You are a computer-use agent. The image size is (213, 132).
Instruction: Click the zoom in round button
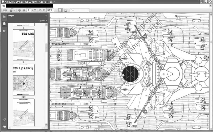(44, 10)
